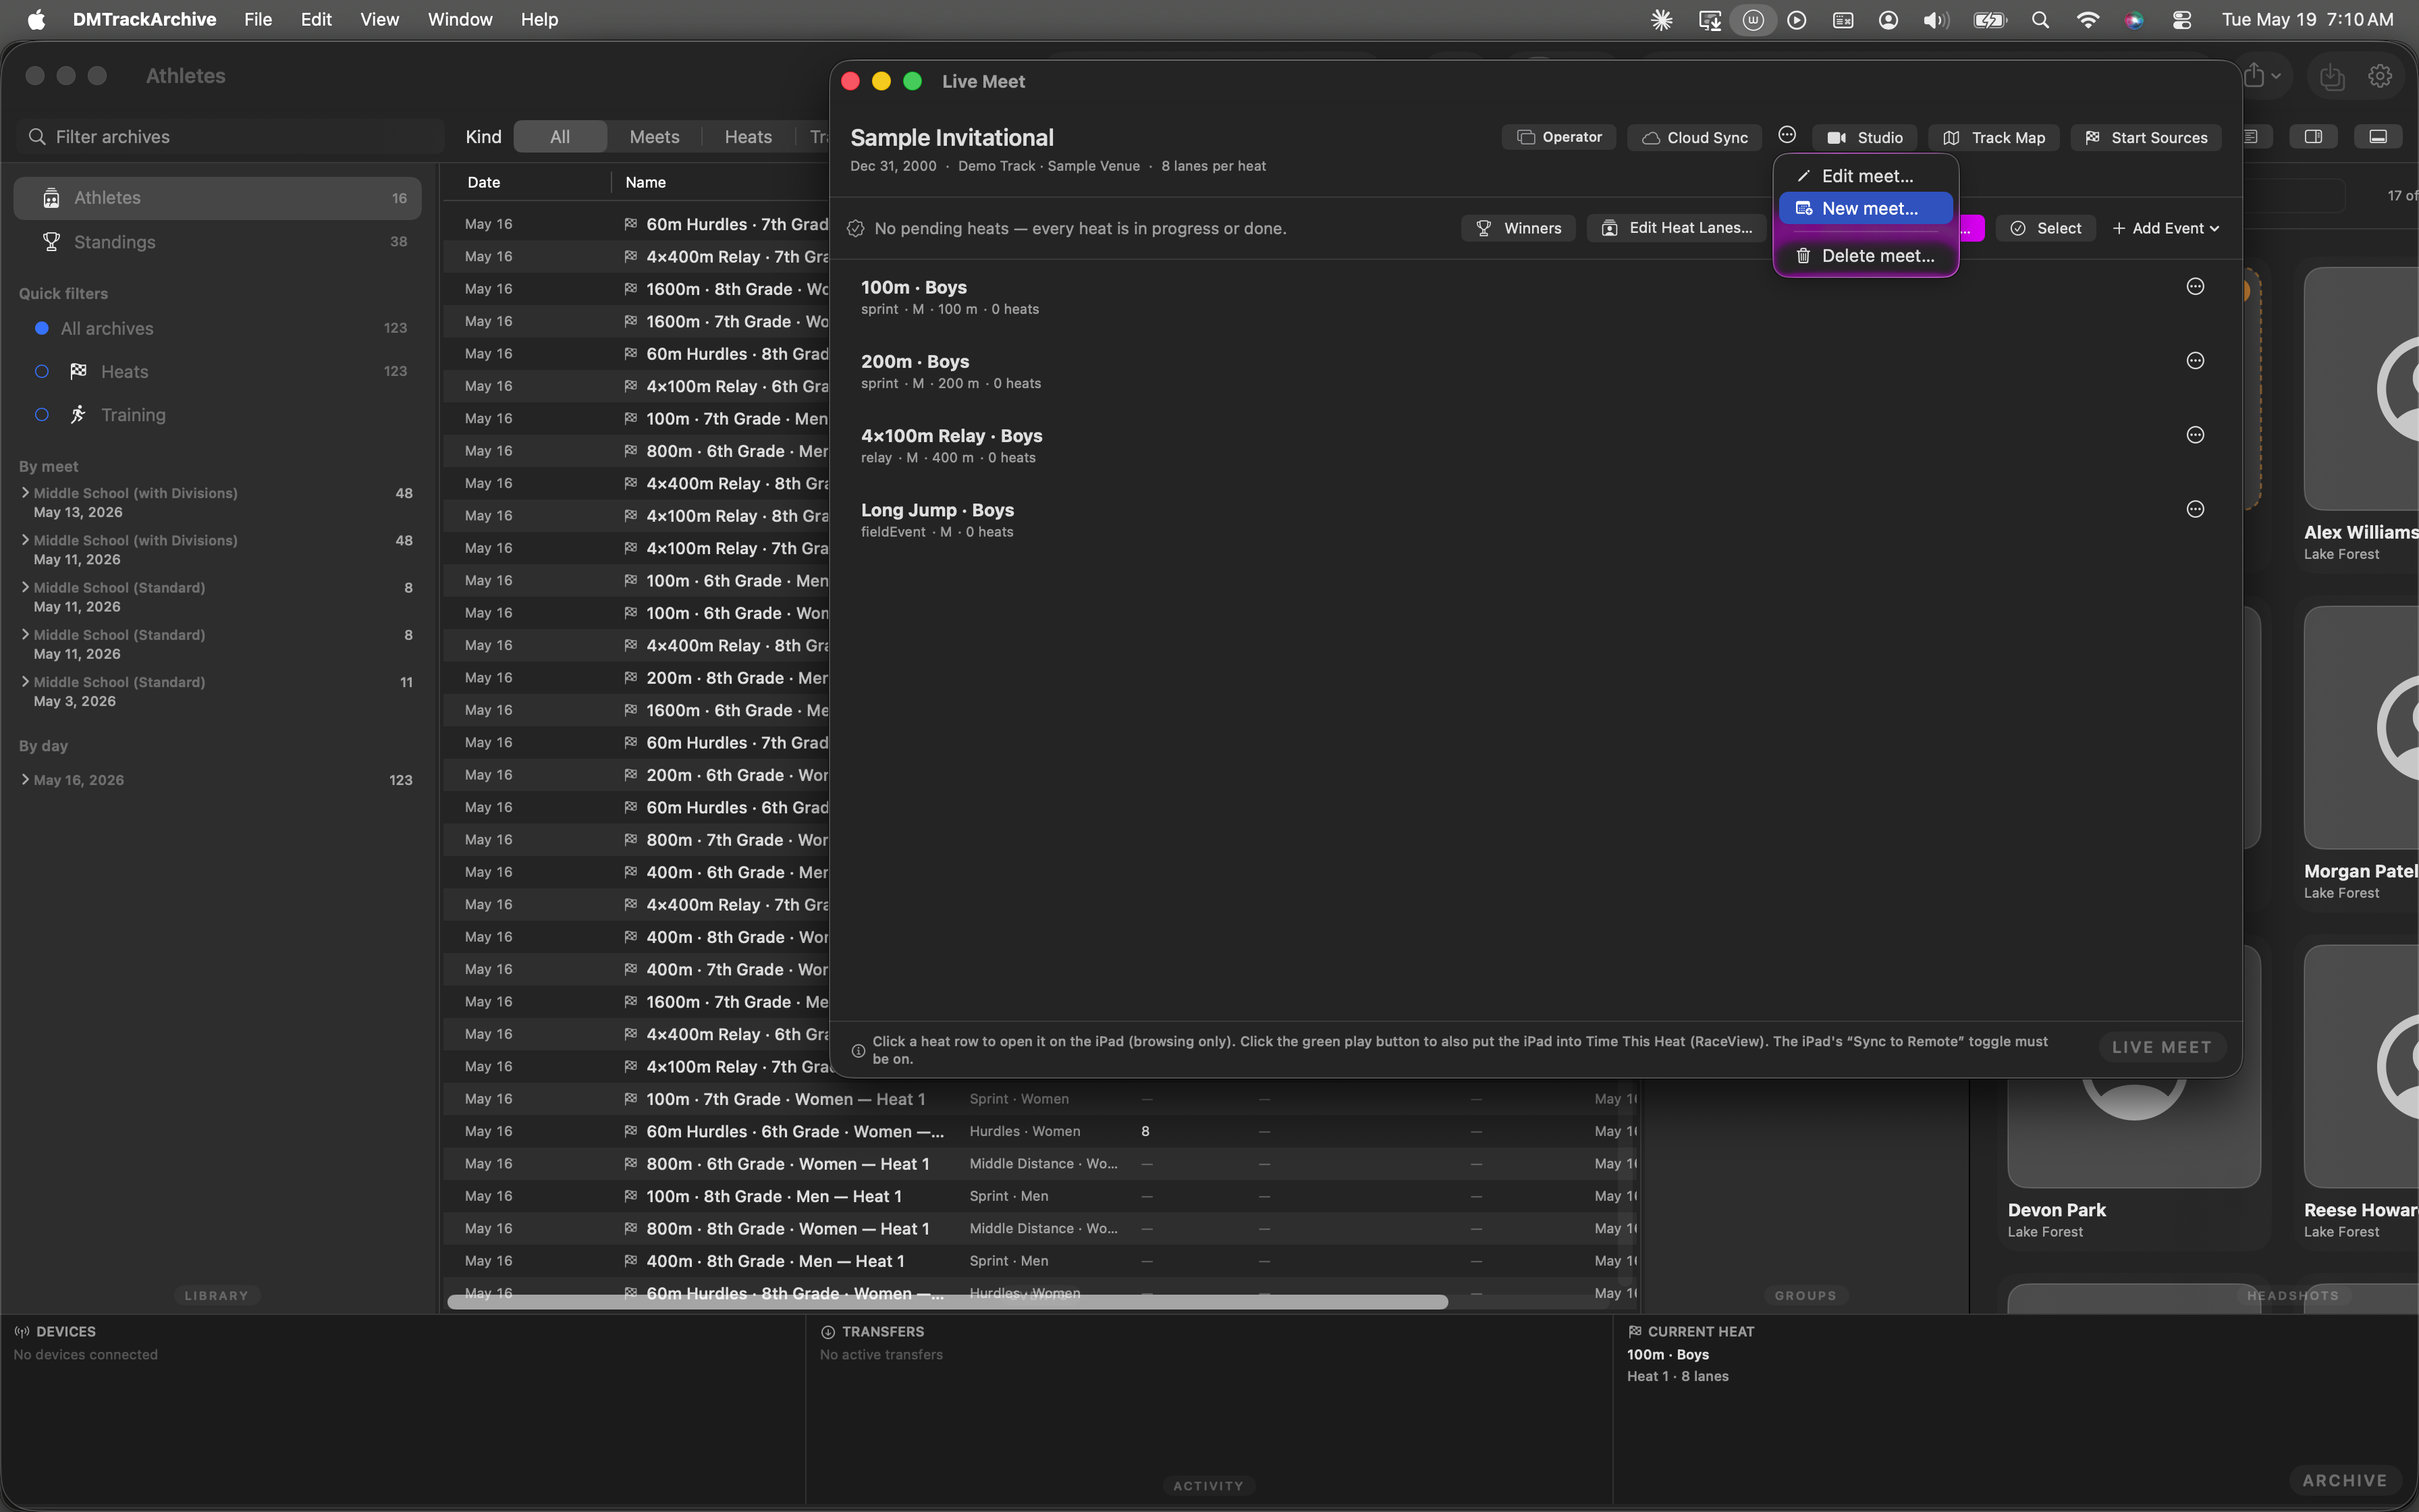Open the View menu
The width and height of the screenshot is (2419, 1512).
pos(379,20)
